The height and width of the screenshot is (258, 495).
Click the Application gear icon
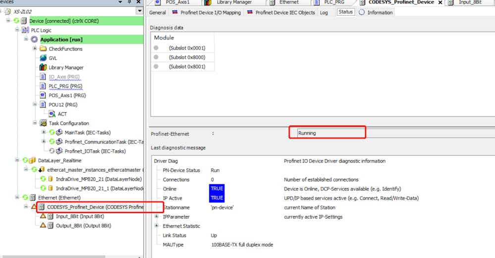[x=34, y=40]
